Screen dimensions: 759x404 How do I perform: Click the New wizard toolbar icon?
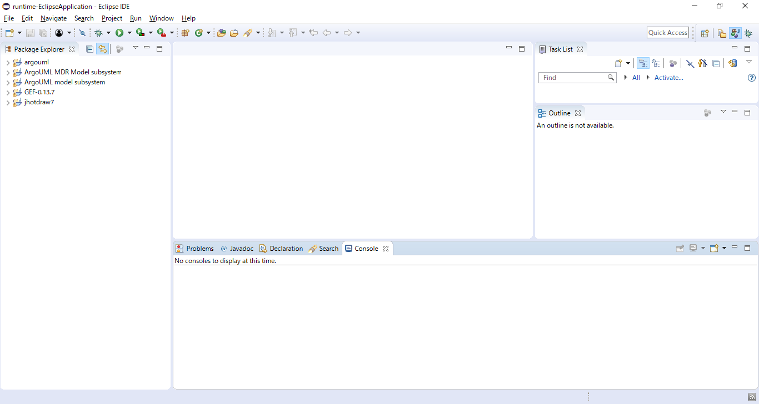click(9, 33)
